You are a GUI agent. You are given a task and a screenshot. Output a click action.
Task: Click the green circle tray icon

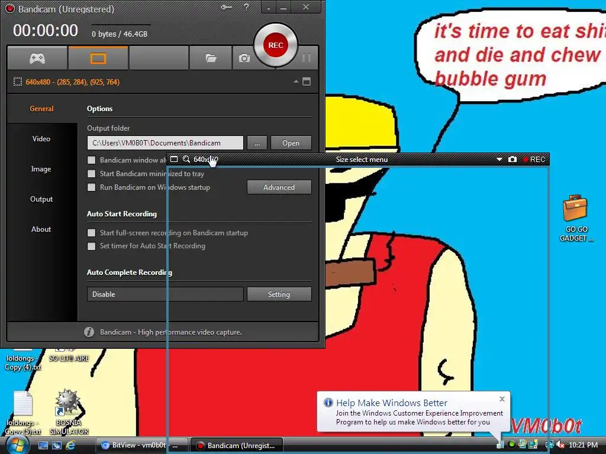[x=512, y=445]
